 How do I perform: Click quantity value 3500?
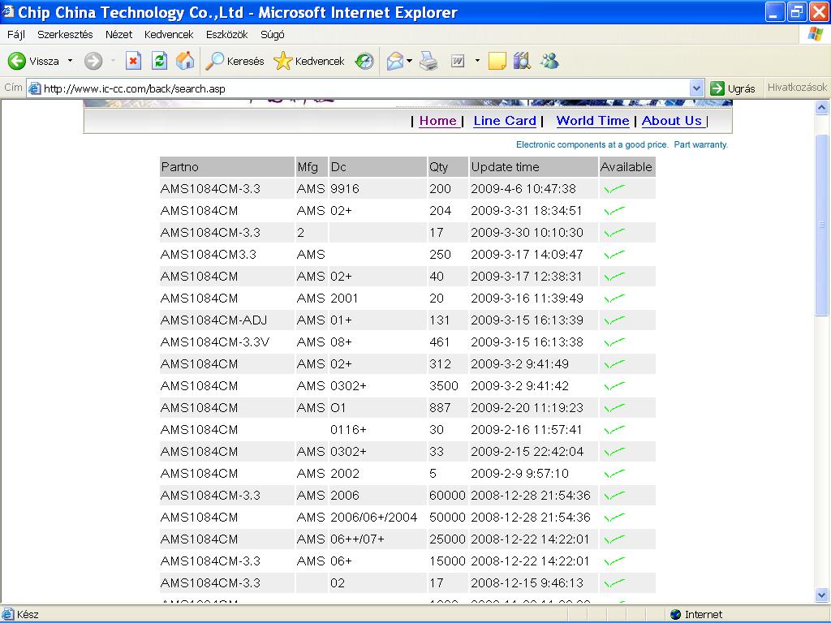[444, 385]
